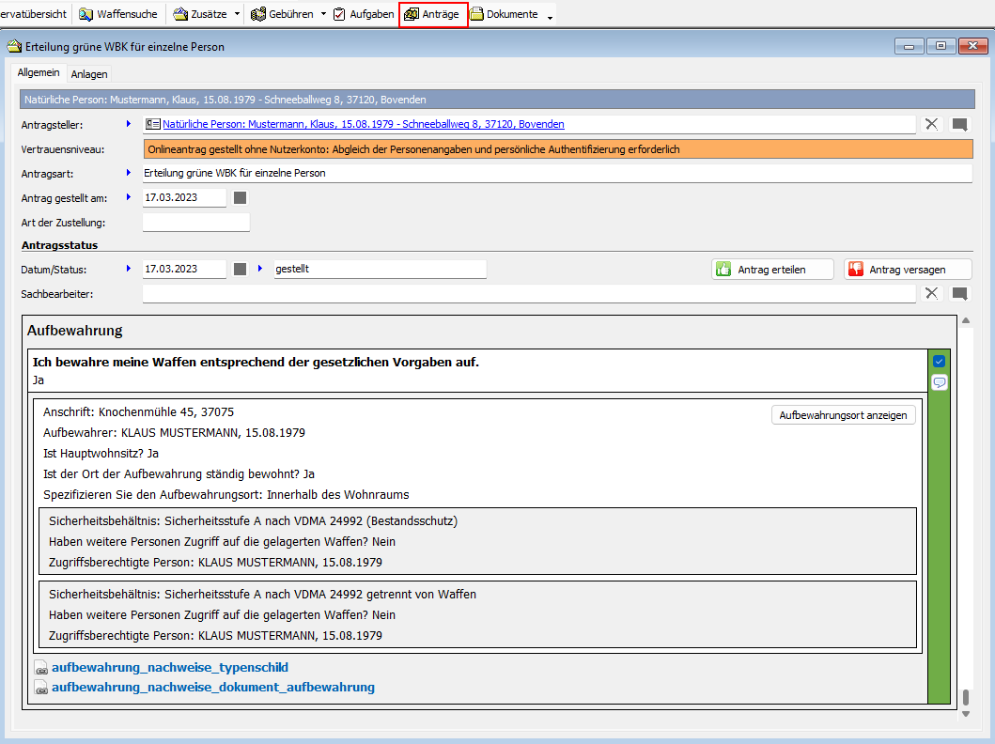Open the aufbewahrung_nachweise_typenschild attachment link

169,668
